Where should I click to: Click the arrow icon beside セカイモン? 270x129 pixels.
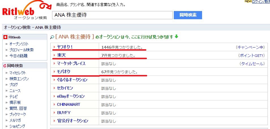(x=54, y=88)
